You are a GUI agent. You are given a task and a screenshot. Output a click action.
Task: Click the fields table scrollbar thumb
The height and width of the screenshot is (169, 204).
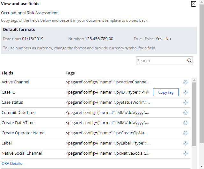tap(194, 114)
